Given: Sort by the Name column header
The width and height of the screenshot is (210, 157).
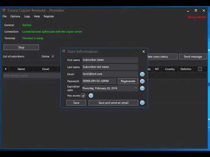Looking at the screenshot, I should pos(21,69).
